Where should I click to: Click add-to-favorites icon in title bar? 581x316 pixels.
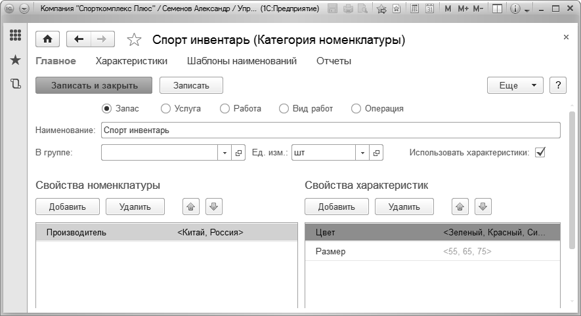tap(381, 9)
